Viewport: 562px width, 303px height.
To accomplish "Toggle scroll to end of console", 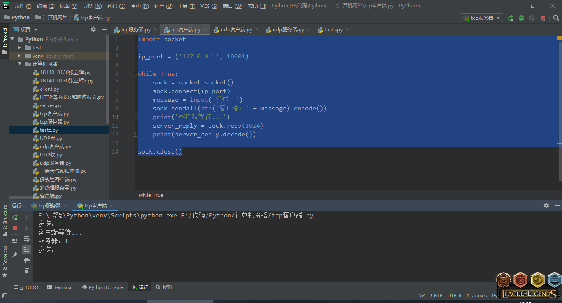I will (27, 249).
